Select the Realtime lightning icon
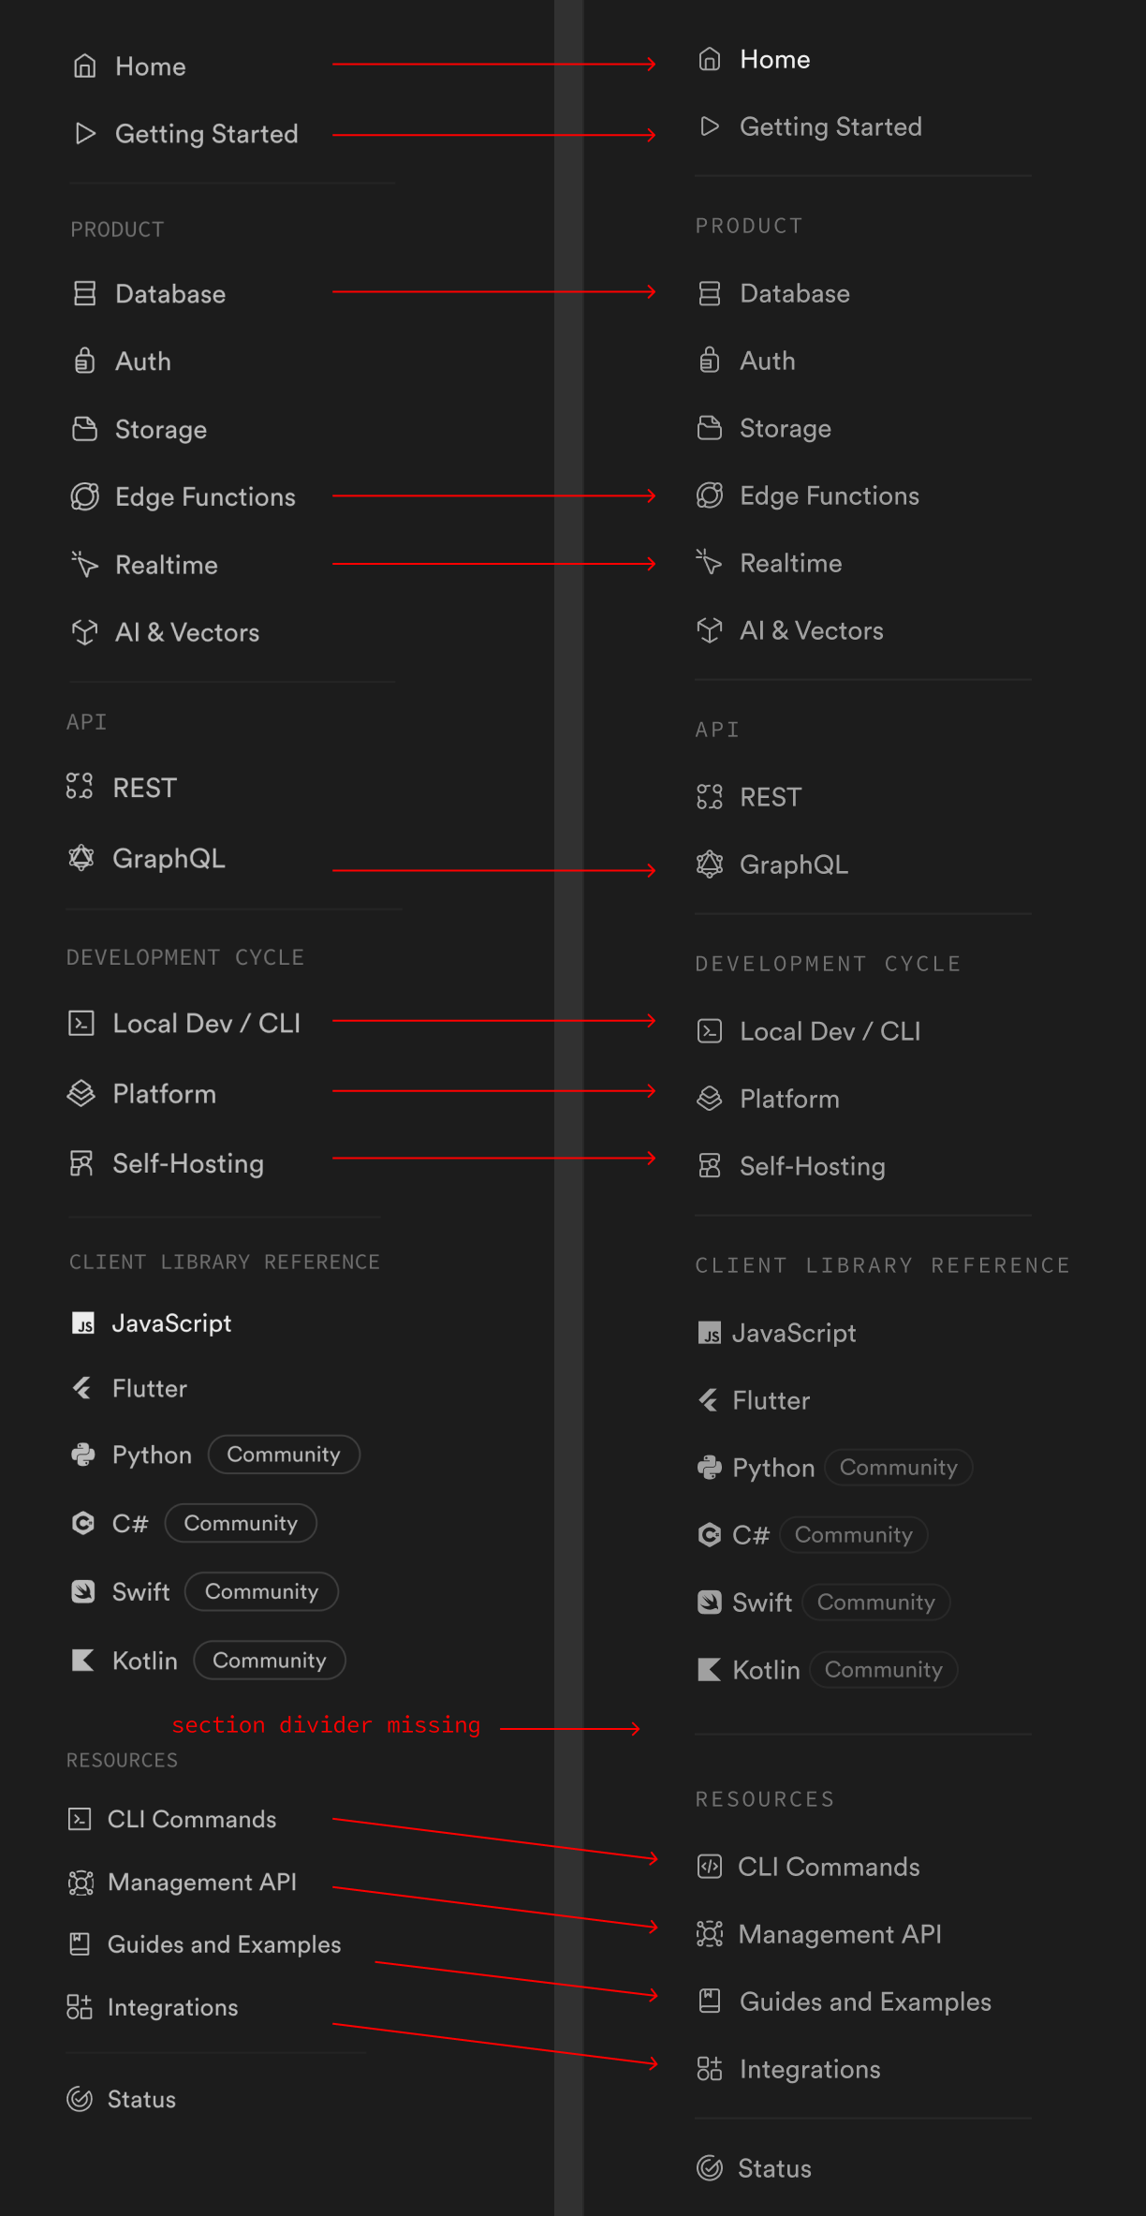This screenshot has width=1146, height=2216. click(x=84, y=565)
